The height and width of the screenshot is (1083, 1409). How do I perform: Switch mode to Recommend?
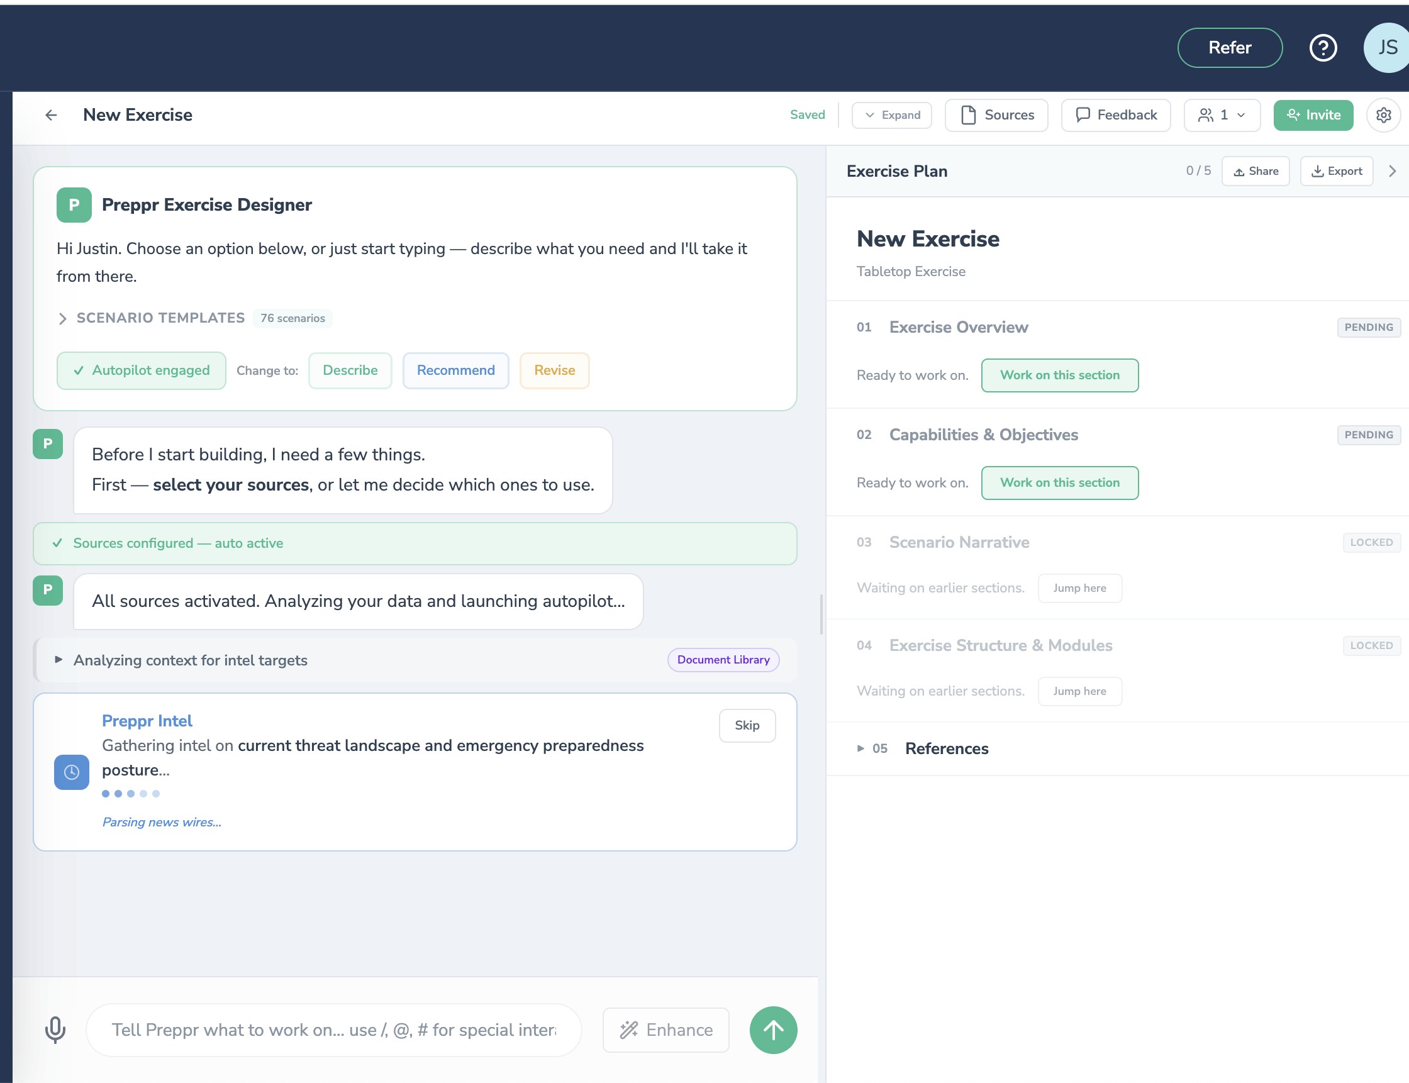455,370
